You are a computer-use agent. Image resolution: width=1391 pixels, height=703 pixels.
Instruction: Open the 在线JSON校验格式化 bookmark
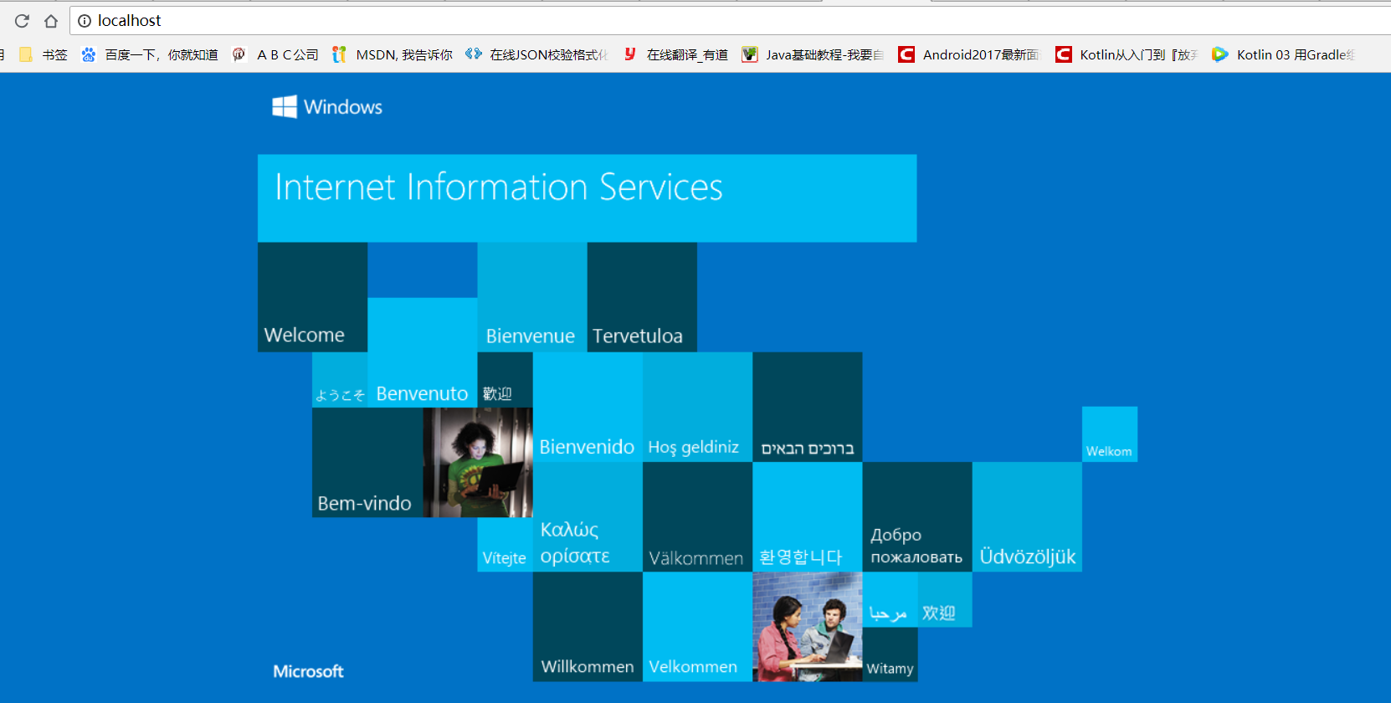pos(537,54)
